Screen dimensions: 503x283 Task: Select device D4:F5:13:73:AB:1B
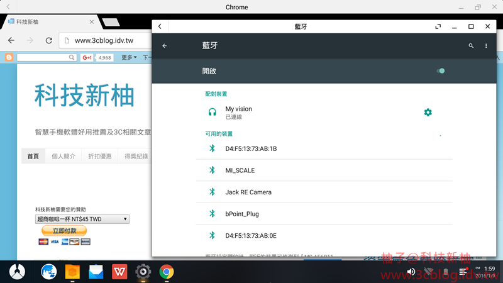(x=324, y=148)
